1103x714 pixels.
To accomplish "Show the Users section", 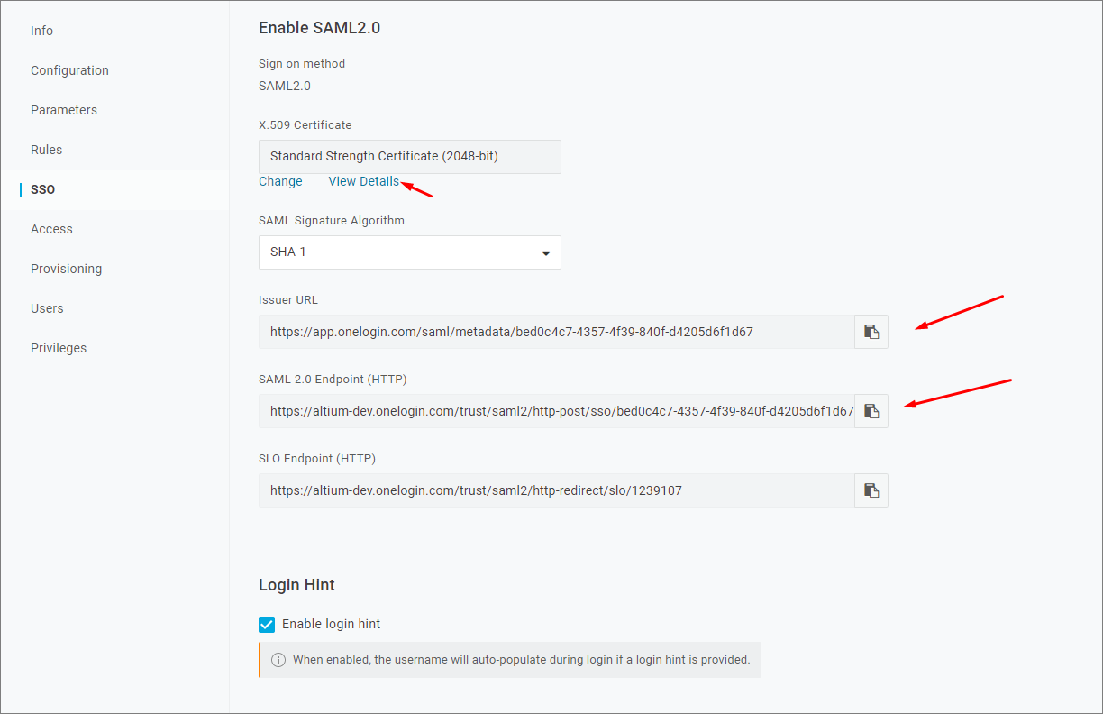I will [47, 308].
